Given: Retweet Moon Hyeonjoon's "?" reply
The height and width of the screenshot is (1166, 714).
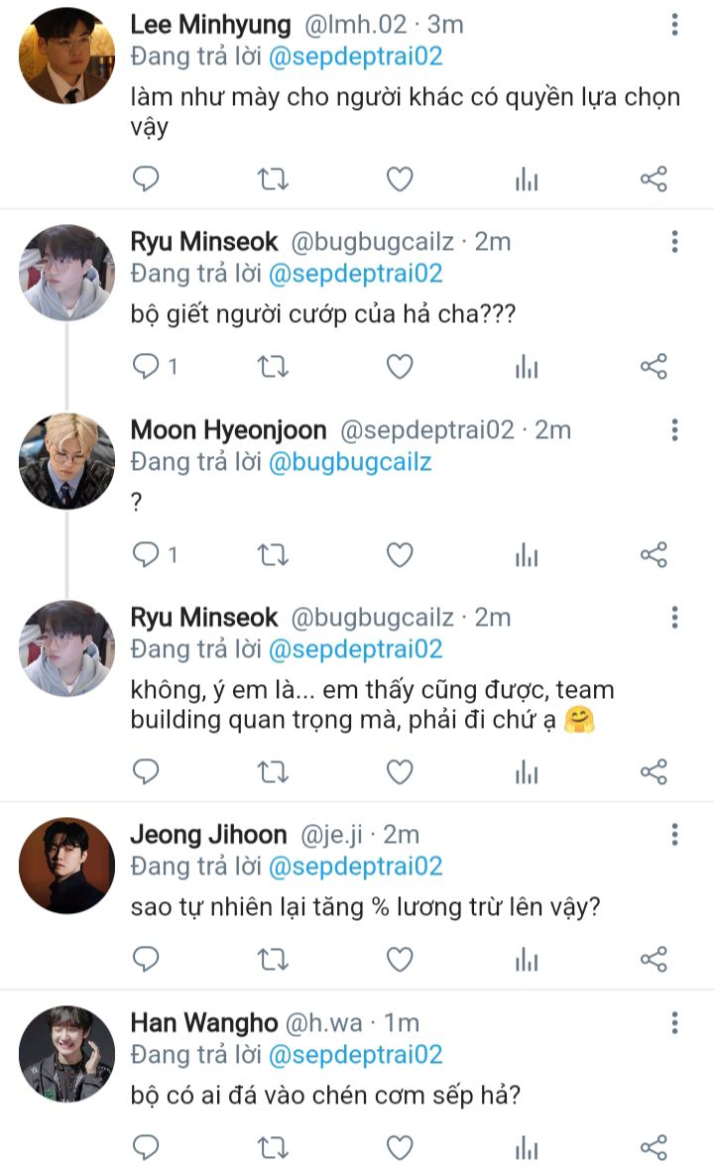Looking at the screenshot, I should [273, 555].
